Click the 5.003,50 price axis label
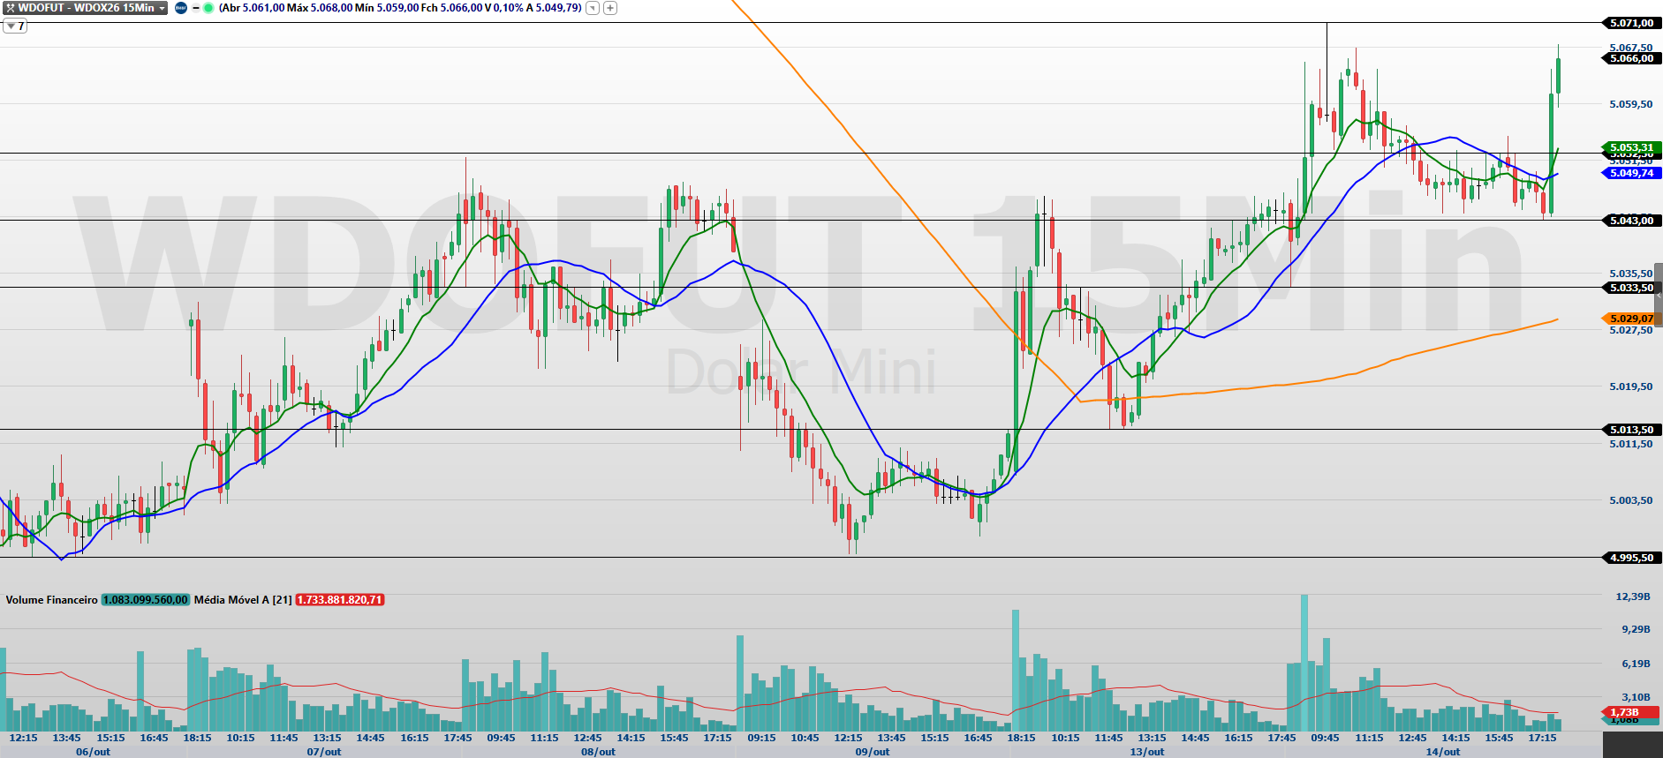Image resolution: width=1663 pixels, height=758 pixels. (1631, 500)
